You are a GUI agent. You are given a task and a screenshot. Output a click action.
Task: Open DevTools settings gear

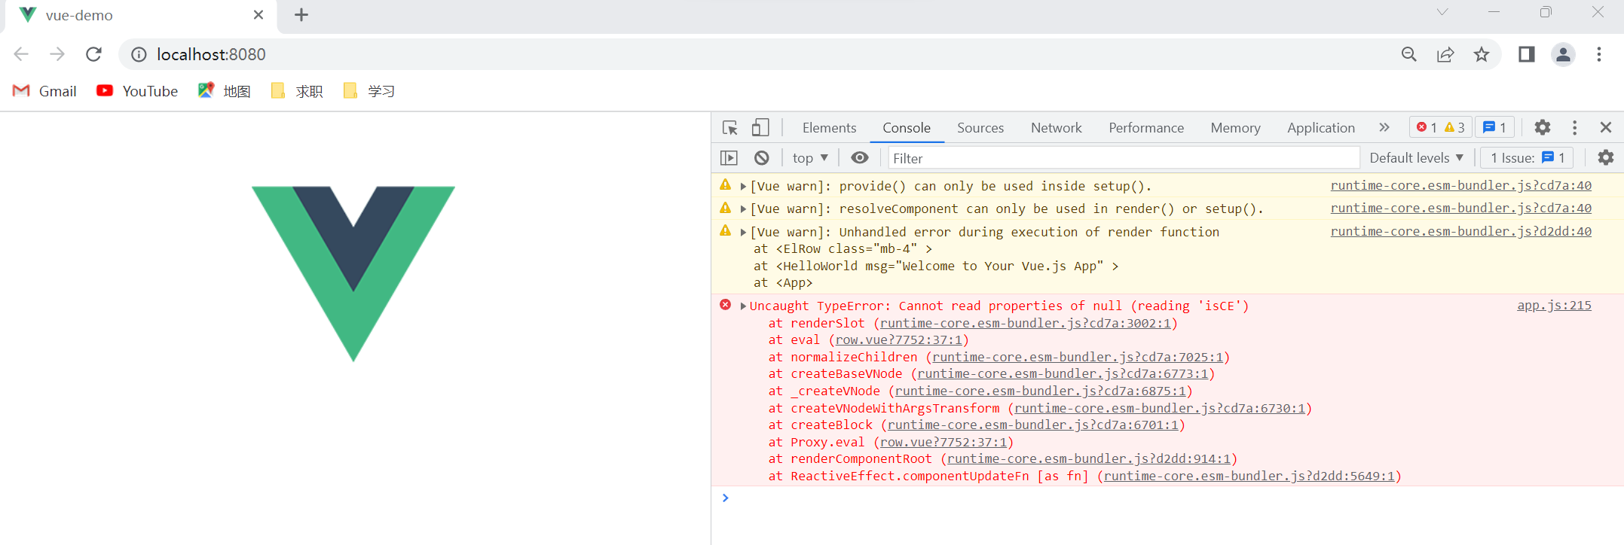coord(1543,127)
